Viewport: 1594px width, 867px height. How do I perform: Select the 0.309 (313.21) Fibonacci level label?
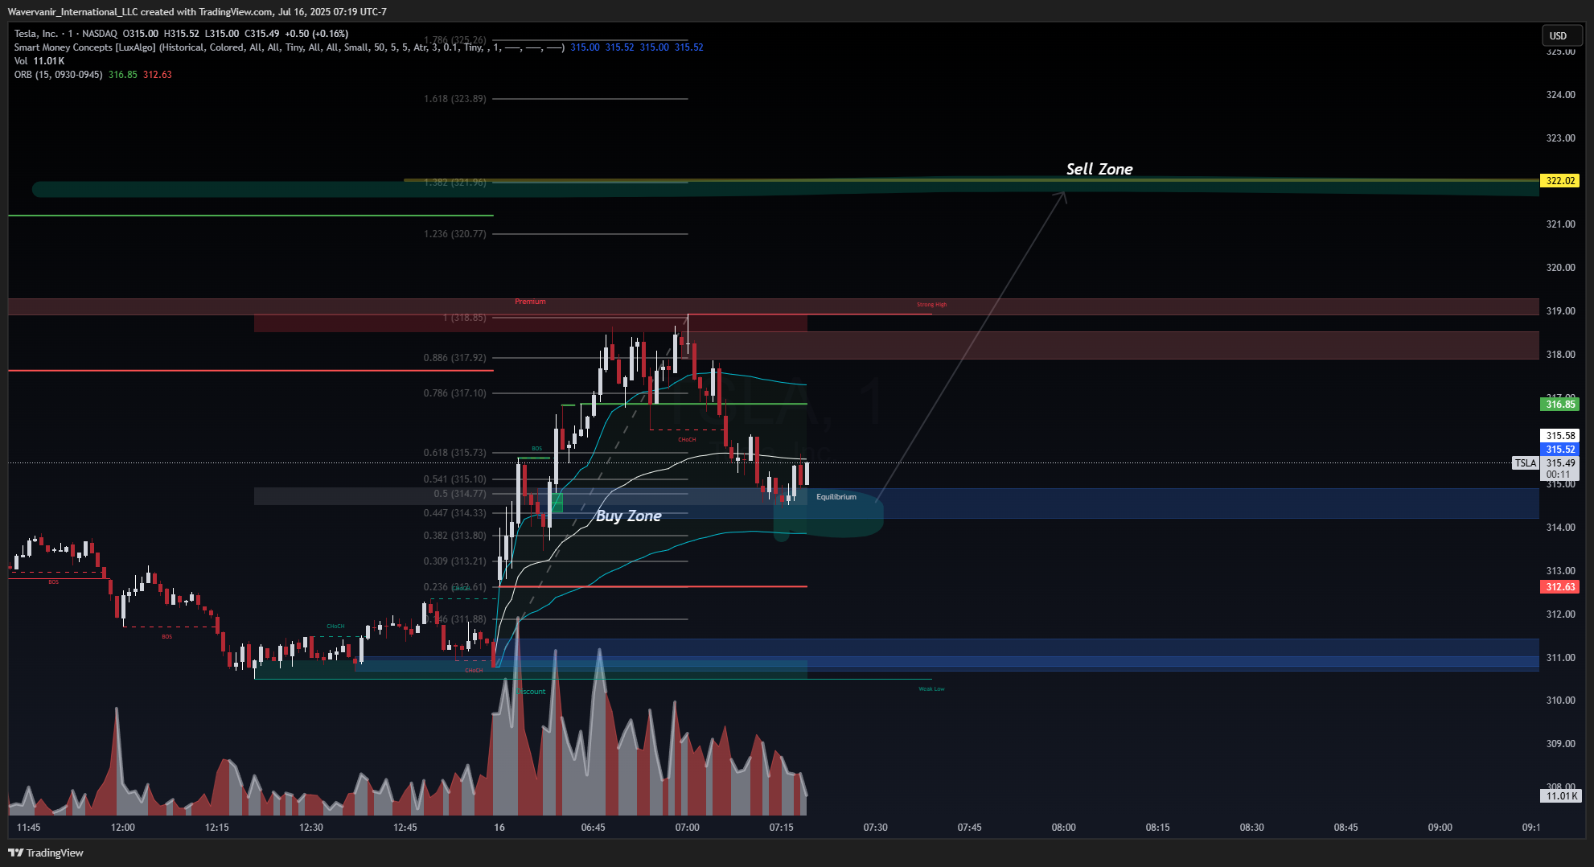(455, 561)
